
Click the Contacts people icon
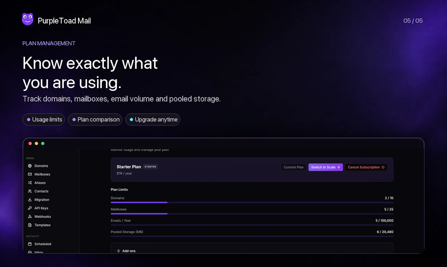[x=30, y=191]
